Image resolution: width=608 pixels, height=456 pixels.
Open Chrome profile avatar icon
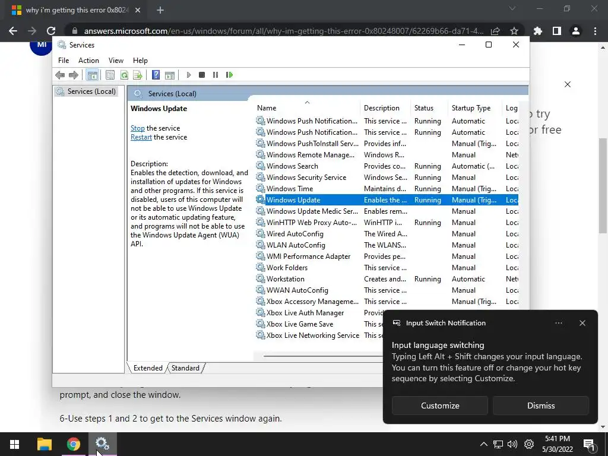coord(576,31)
